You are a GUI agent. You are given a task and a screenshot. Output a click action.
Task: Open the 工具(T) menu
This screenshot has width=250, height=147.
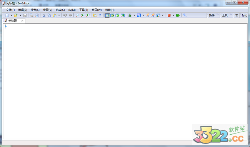(84, 10)
